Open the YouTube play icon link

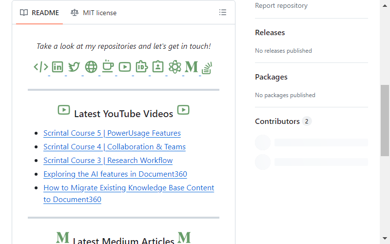coord(125,67)
